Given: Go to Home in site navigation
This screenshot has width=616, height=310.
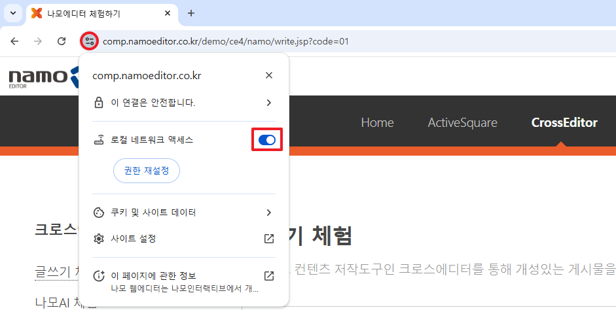Looking at the screenshot, I should [x=377, y=123].
